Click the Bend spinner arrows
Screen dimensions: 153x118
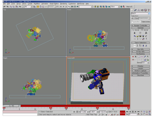(148, 63)
